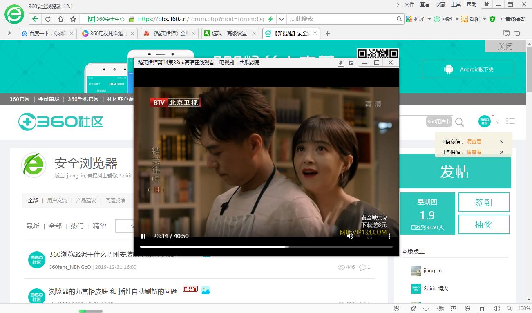Mute the video with speaker icon

tap(350, 236)
